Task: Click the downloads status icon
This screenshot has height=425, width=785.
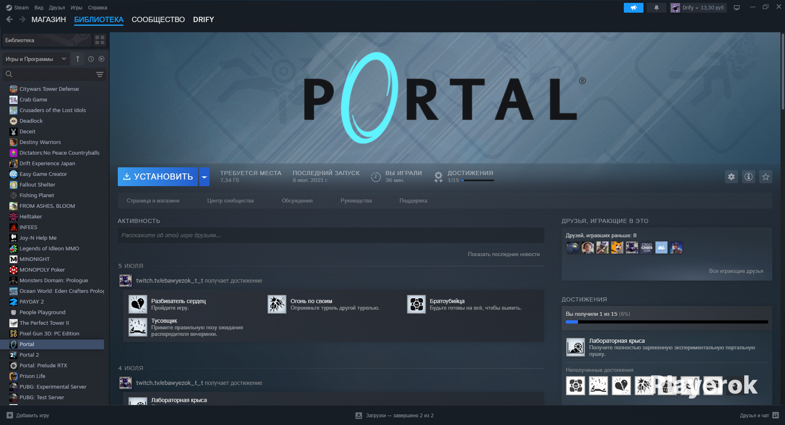Action: [359, 415]
